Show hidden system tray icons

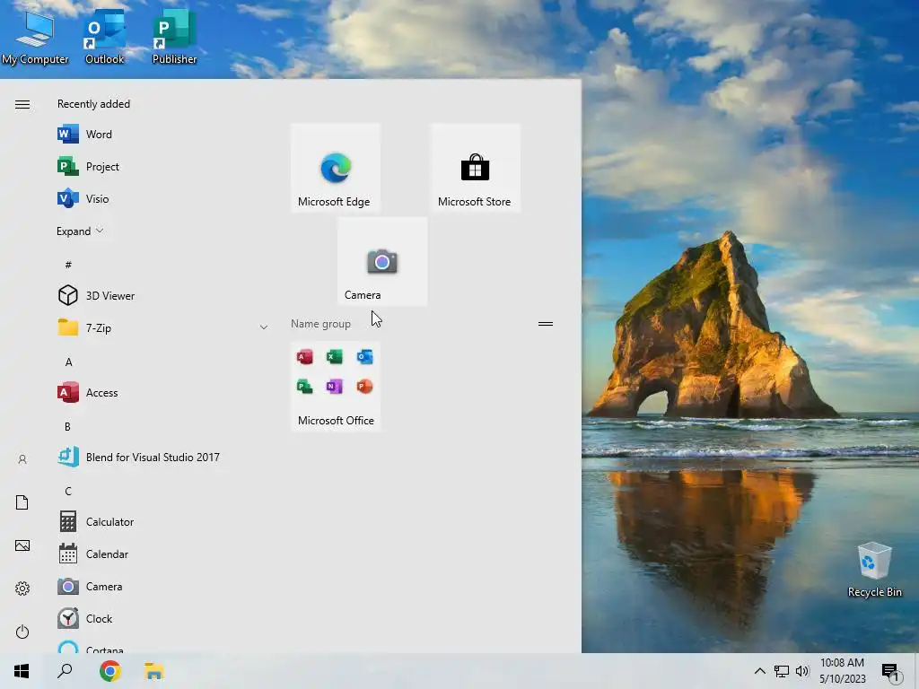(x=759, y=671)
